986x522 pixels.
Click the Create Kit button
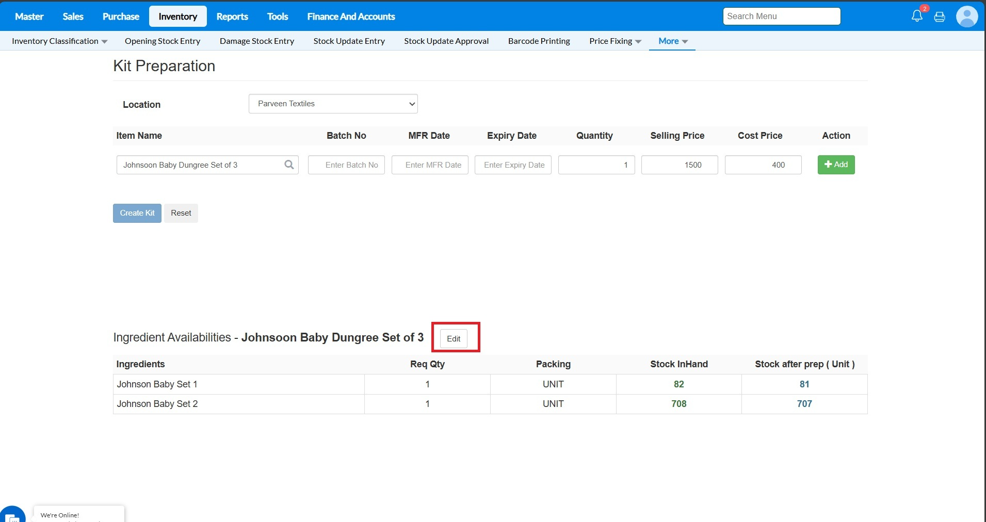click(x=137, y=213)
